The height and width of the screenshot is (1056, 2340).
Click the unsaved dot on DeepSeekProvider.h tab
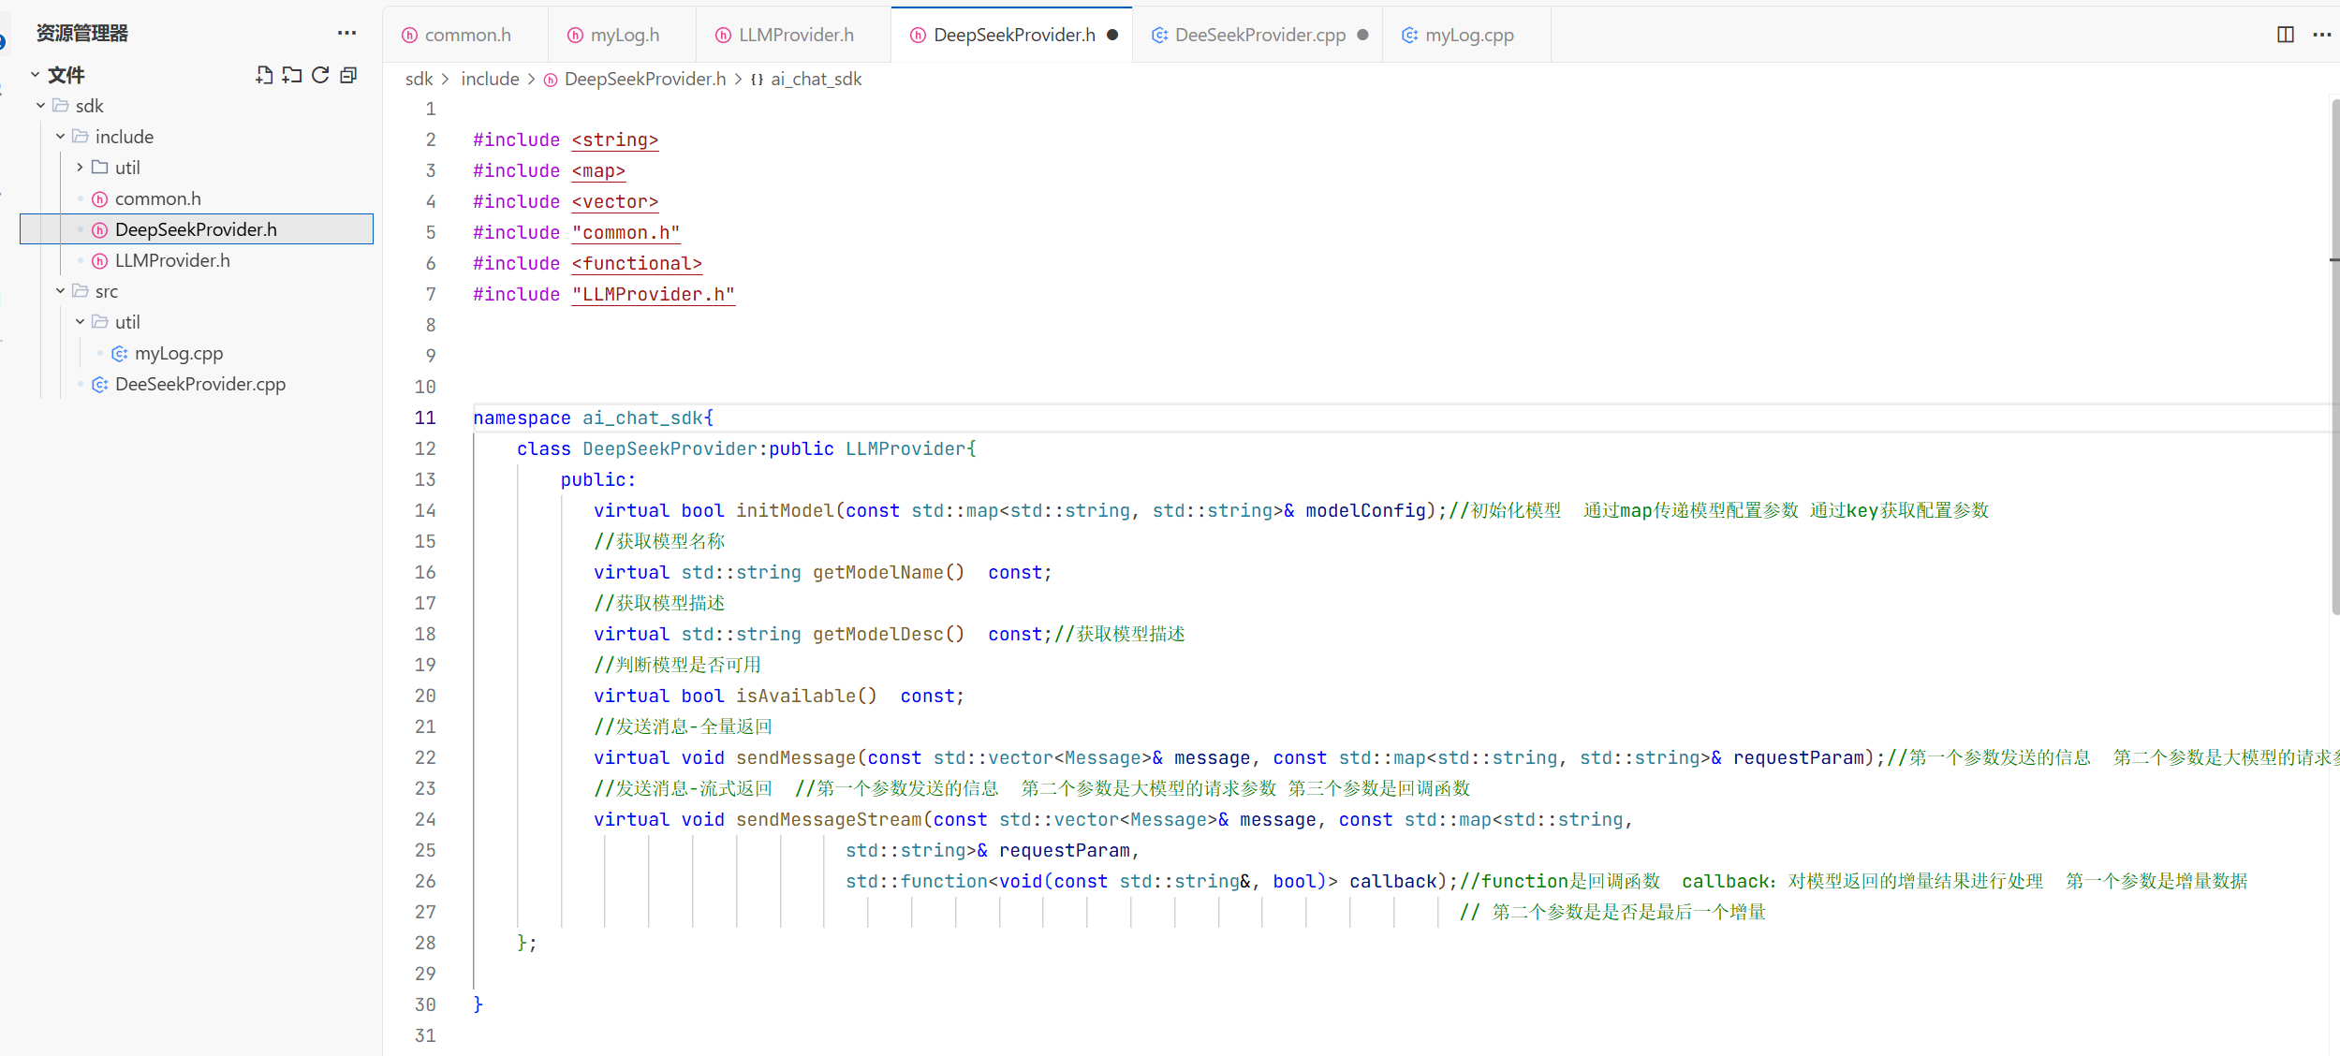point(1112,35)
